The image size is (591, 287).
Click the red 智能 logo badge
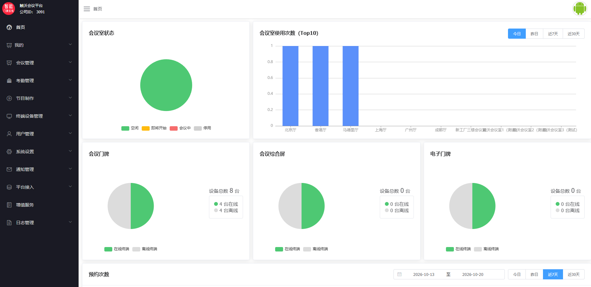(9, 9)
